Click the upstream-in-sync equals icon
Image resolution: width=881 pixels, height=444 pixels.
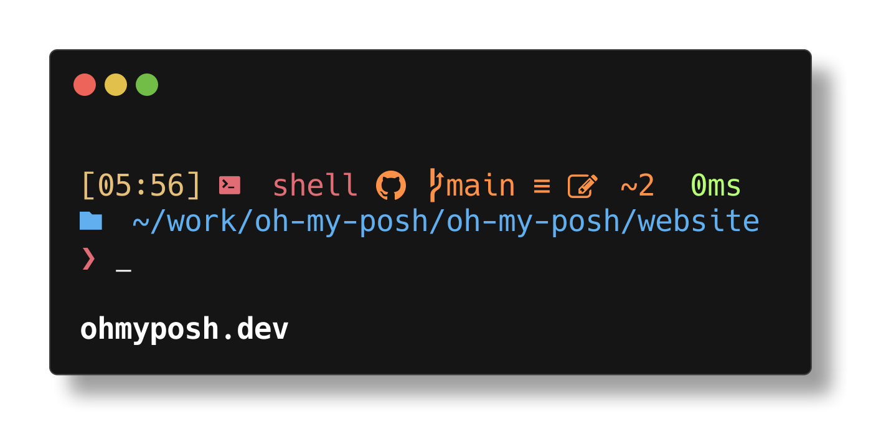point(542,185)
